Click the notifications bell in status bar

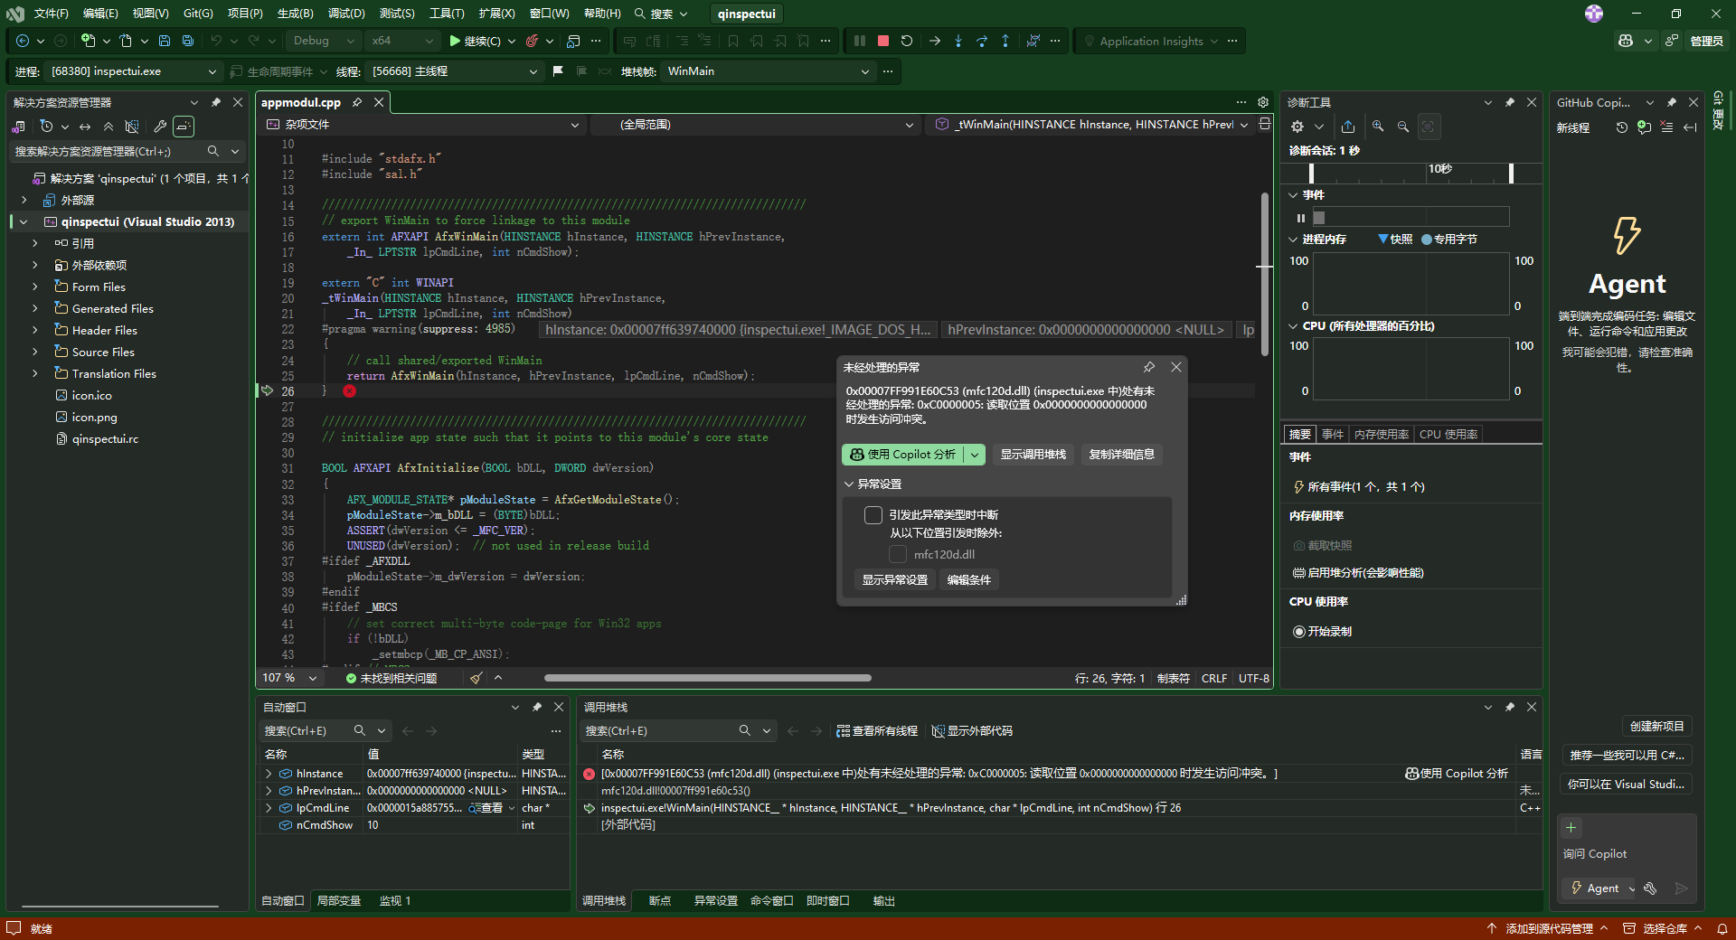pos(1722,928)
